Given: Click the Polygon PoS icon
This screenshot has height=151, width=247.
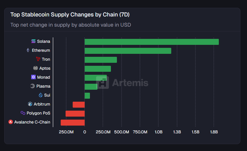Looking at the screenshot, I should coord(23,113).
